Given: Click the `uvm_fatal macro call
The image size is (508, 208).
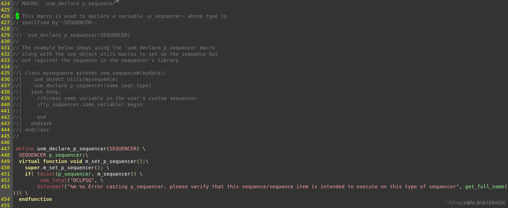Looking at the screenshot, I should coord(52,180).
